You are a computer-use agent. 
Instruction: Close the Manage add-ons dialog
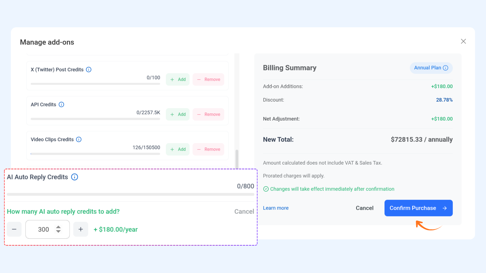coord(463,41)
